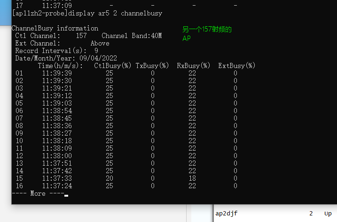The image size is (337, 222).
Task: Click the timestamp 11:38:18 in row 10
Action: 57,141
